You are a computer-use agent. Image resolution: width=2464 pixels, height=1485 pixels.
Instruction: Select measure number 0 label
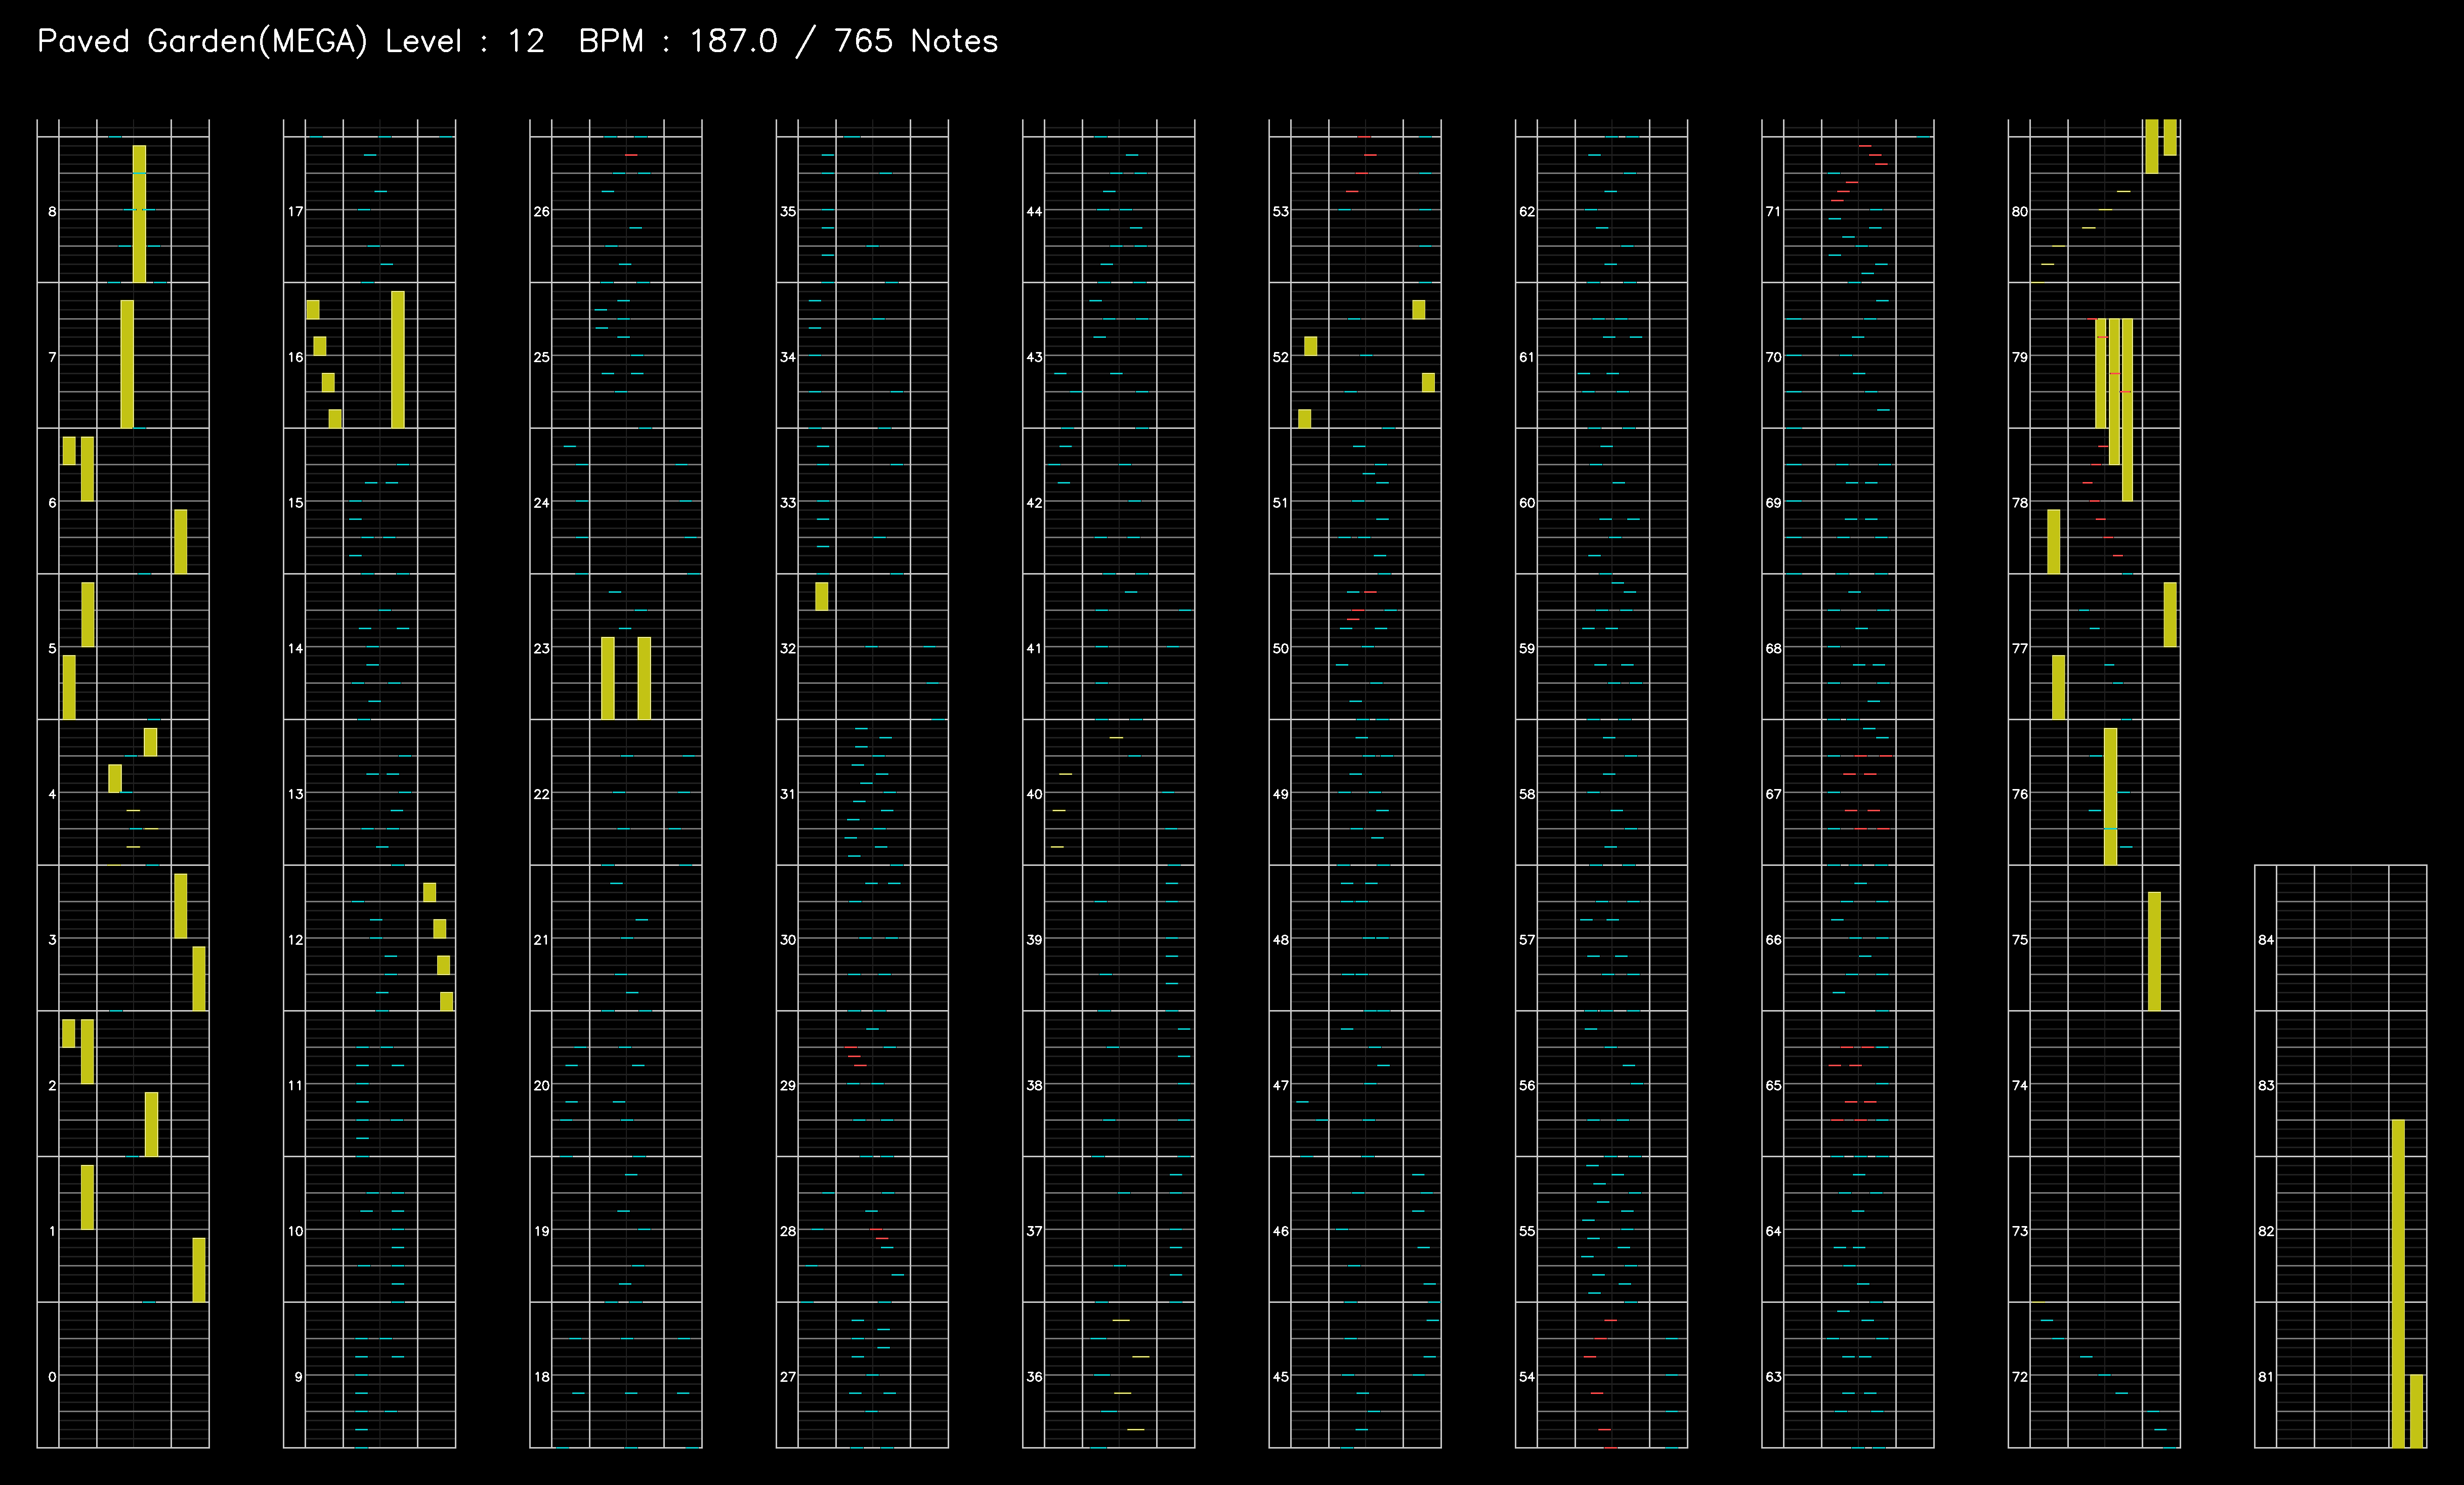[52, 1377]
